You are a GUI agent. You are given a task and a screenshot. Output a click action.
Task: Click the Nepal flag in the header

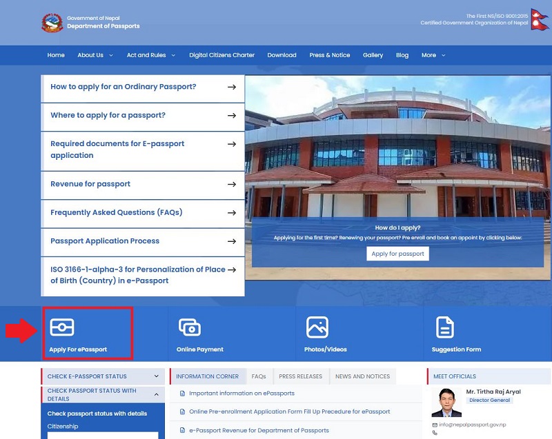(x=540, y=19)
